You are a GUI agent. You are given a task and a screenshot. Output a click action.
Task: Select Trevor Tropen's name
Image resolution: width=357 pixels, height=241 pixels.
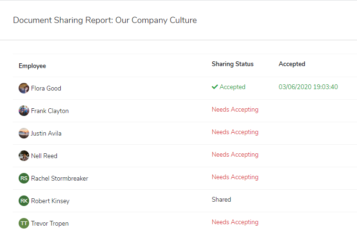[50, 223]
